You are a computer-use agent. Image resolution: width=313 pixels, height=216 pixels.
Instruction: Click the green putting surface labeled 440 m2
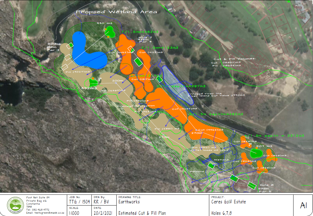(110, 31)
